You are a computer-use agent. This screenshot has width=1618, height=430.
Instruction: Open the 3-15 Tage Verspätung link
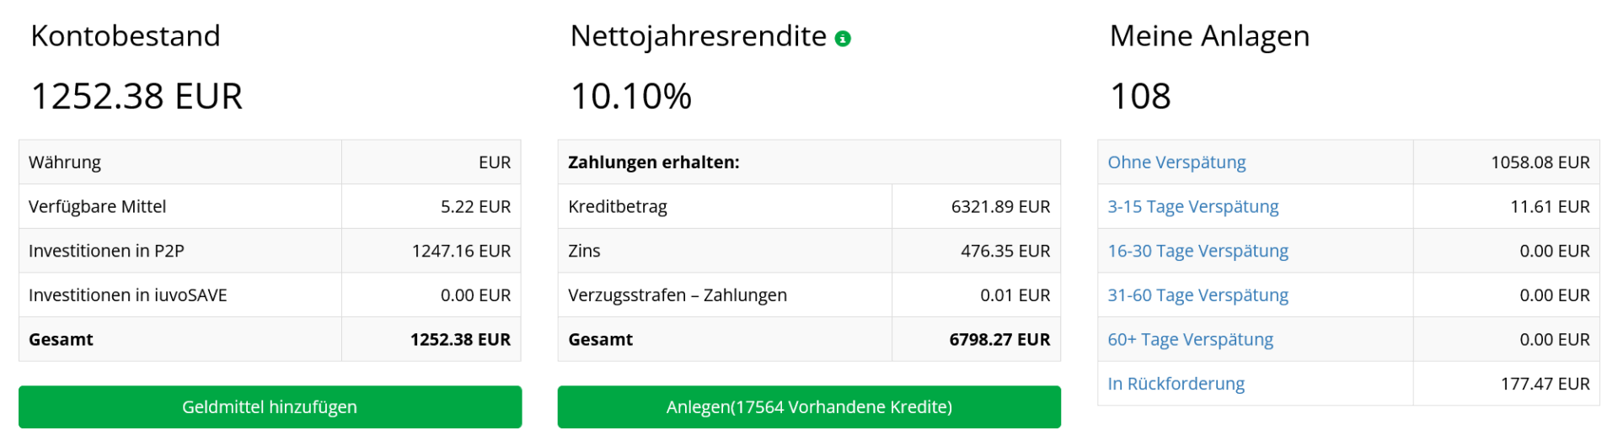pos(1192,207)
